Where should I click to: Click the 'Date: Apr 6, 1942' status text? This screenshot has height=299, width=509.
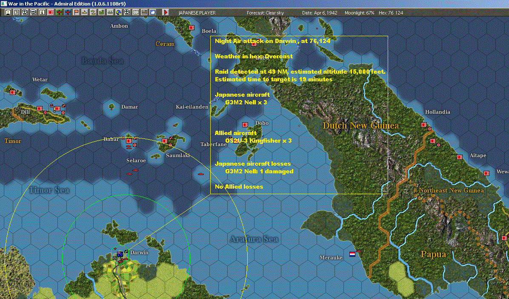(x=320, y=13)
